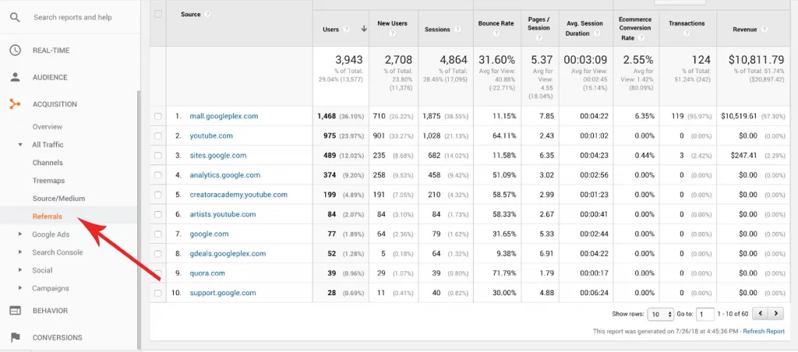This screenshot has width=798, height=352.
Task: Expand the Search Console section
Action: (20, 252)
